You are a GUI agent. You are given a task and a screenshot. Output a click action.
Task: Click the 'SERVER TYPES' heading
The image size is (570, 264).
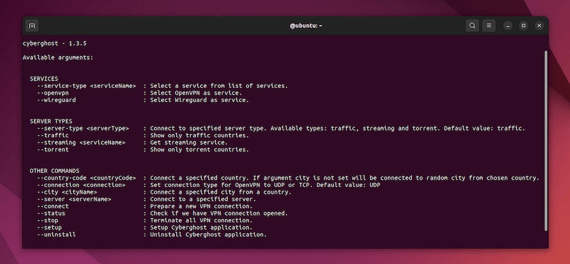click(51, 121)
